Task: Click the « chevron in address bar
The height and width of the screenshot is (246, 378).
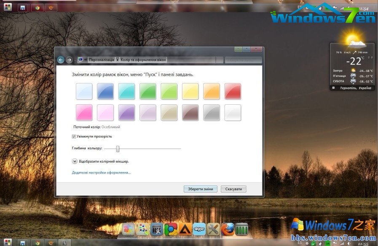Action: coord(86,60)
